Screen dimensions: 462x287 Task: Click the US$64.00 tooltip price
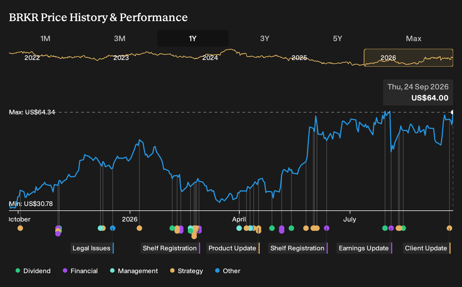[x=430, y=98]
